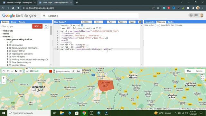Click the Save button

[97, 22]
